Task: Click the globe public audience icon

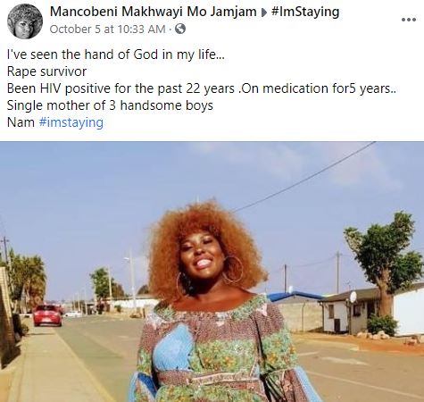Action: [x=180, y=29]
